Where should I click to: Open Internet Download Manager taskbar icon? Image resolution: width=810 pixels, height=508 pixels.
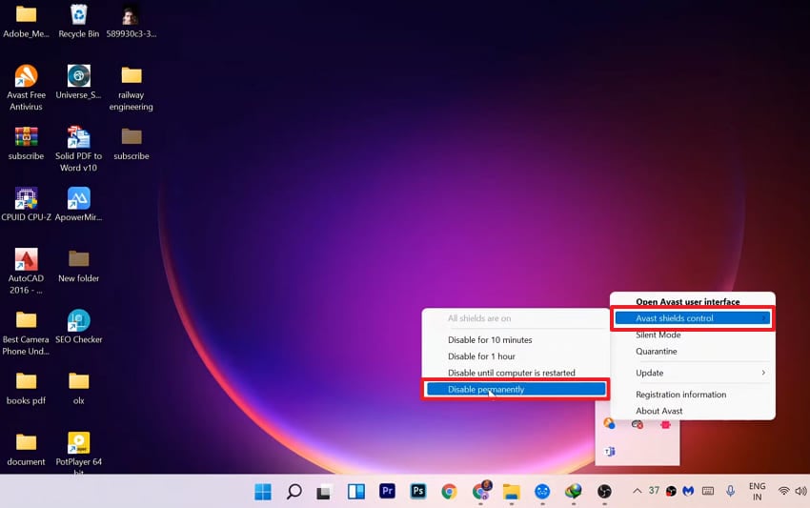tap(573, 492)
